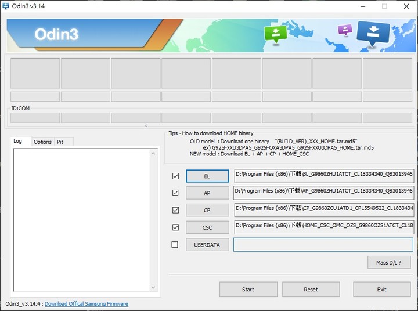The height and width of the screenshot is (311, 418).
Task: Browse for a CP firmware file
Action: 207,210
